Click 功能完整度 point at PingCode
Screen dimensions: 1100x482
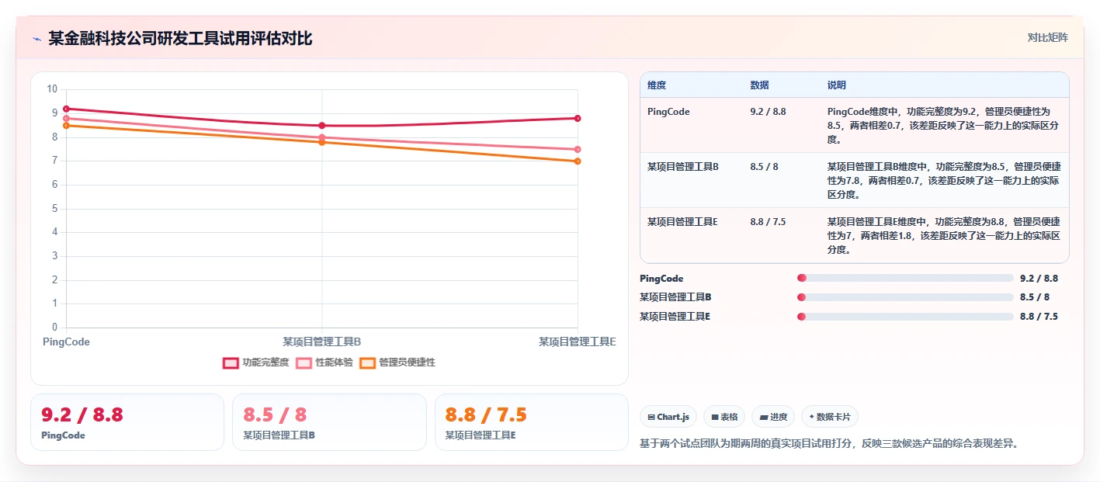coord(66,109)
